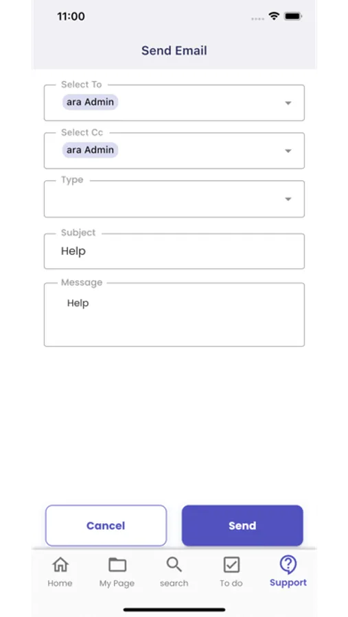
Task: Tap the Support question mark icon
Action: pos(288,565)
